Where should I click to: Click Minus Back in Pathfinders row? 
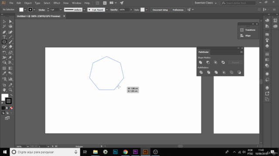pos(239,72)
